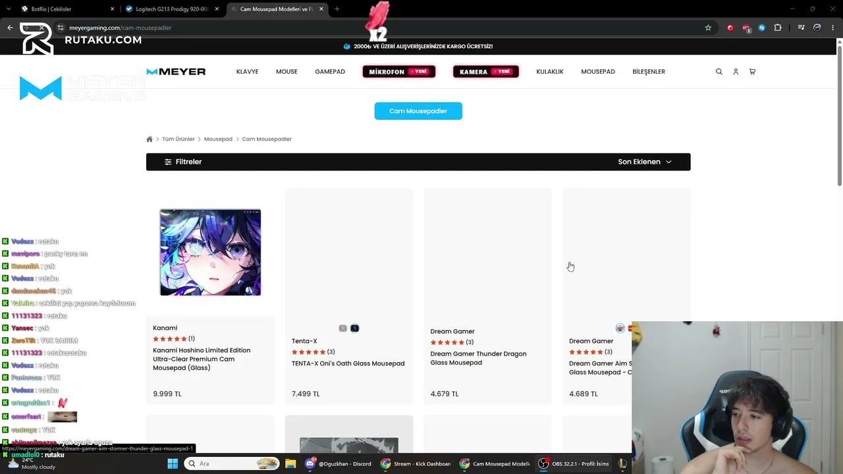
Task: Open the BİLEŞENLER menu
Action: click(649, 72)
